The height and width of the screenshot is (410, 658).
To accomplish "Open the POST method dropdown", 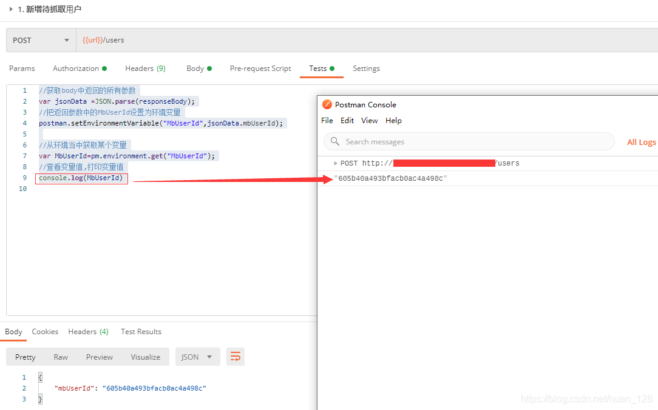I will pyautogui.click(x=41, y=40).
